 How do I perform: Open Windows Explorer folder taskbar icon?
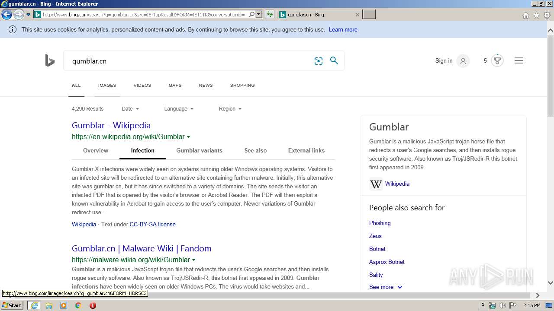[x=49, y=305]
